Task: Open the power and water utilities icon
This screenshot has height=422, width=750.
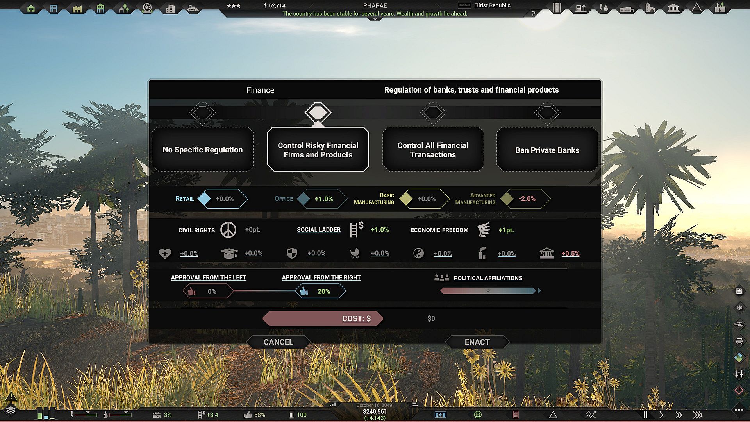Action: click(x=604, y=8)
